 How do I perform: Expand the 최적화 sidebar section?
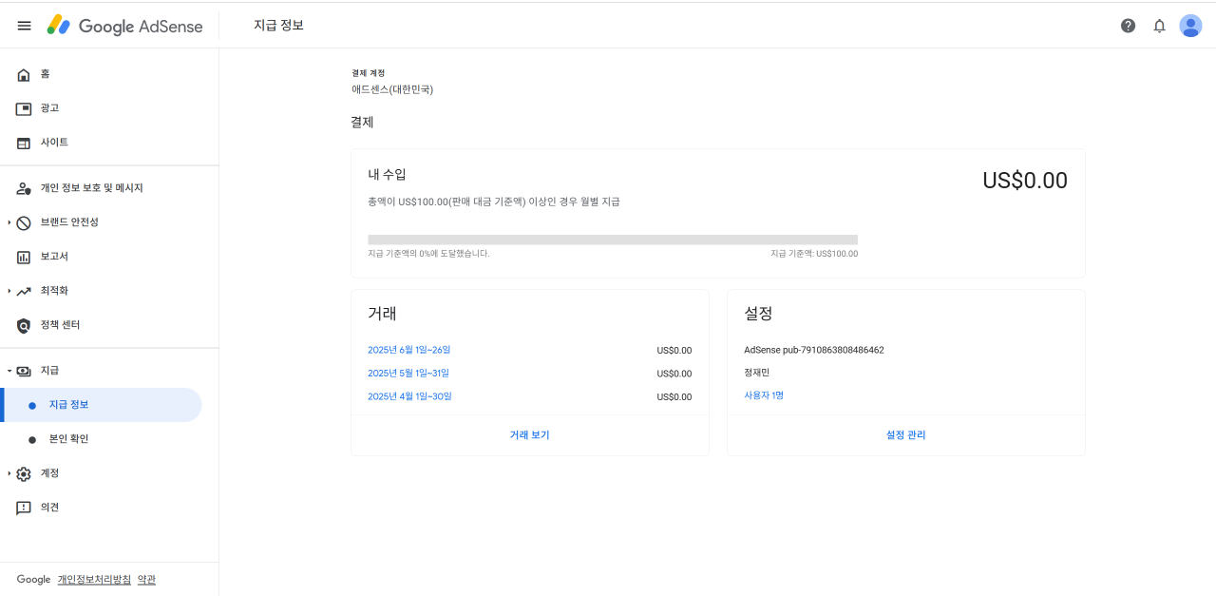click(8, 290)
